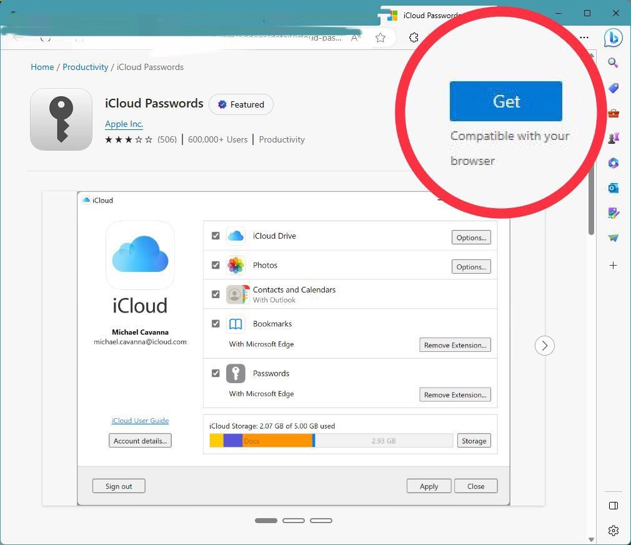Click the Featured badge
This screenshot has width=631, height=545.
point(241,104)
